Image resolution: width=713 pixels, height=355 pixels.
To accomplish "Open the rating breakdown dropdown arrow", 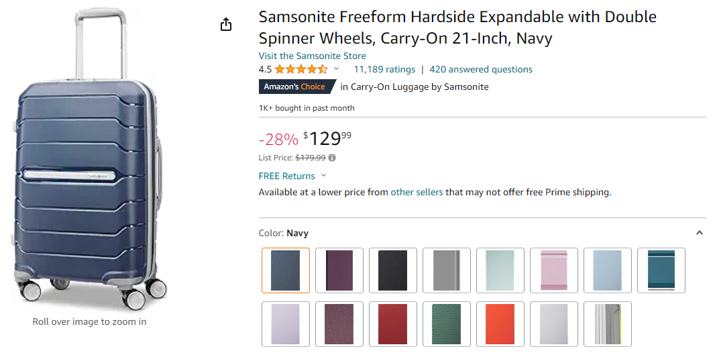I will 337,69.
